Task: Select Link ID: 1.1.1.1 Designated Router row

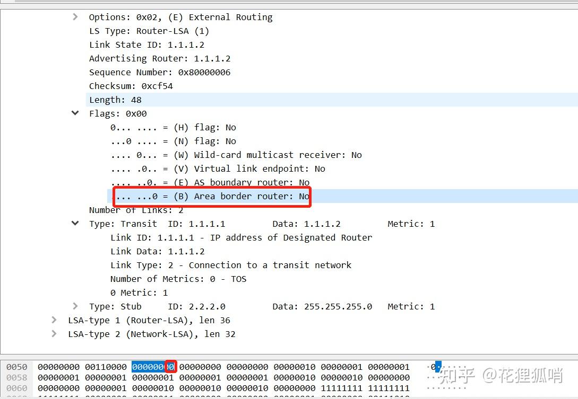Action: pos(241,238)
